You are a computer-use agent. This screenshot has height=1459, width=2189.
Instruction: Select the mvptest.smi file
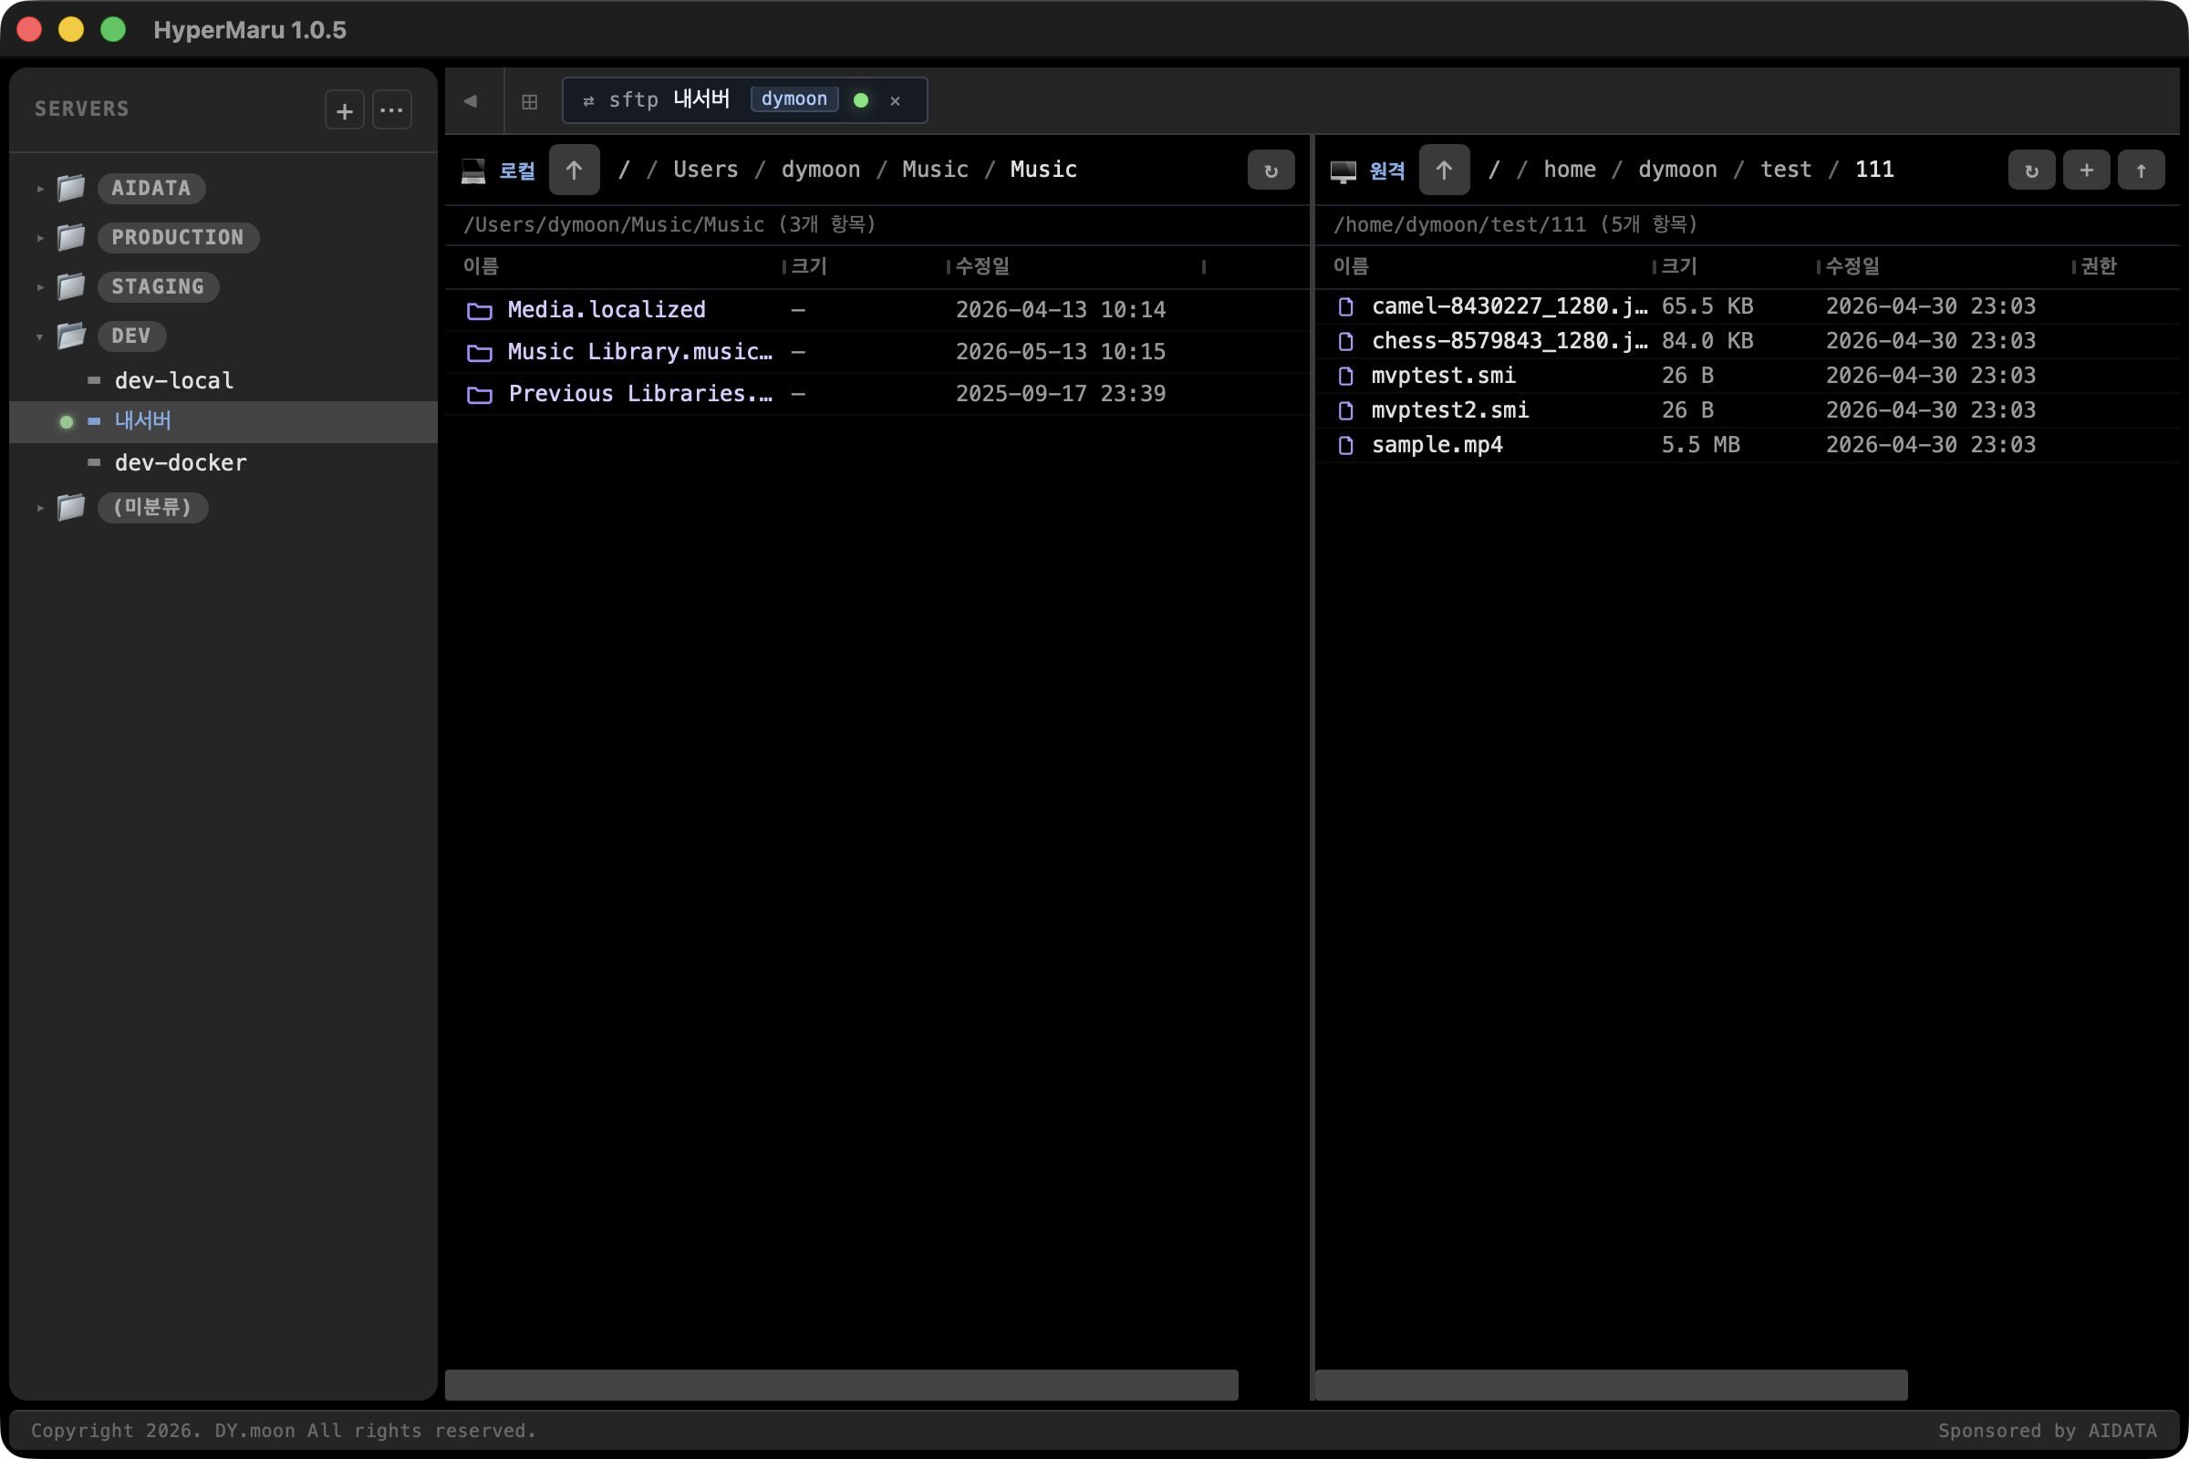tap(1747, 375)
